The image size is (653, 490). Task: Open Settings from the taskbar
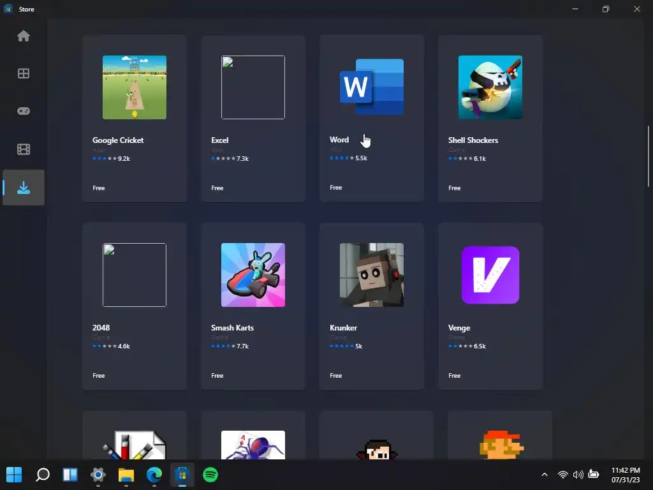pos(98,475)
